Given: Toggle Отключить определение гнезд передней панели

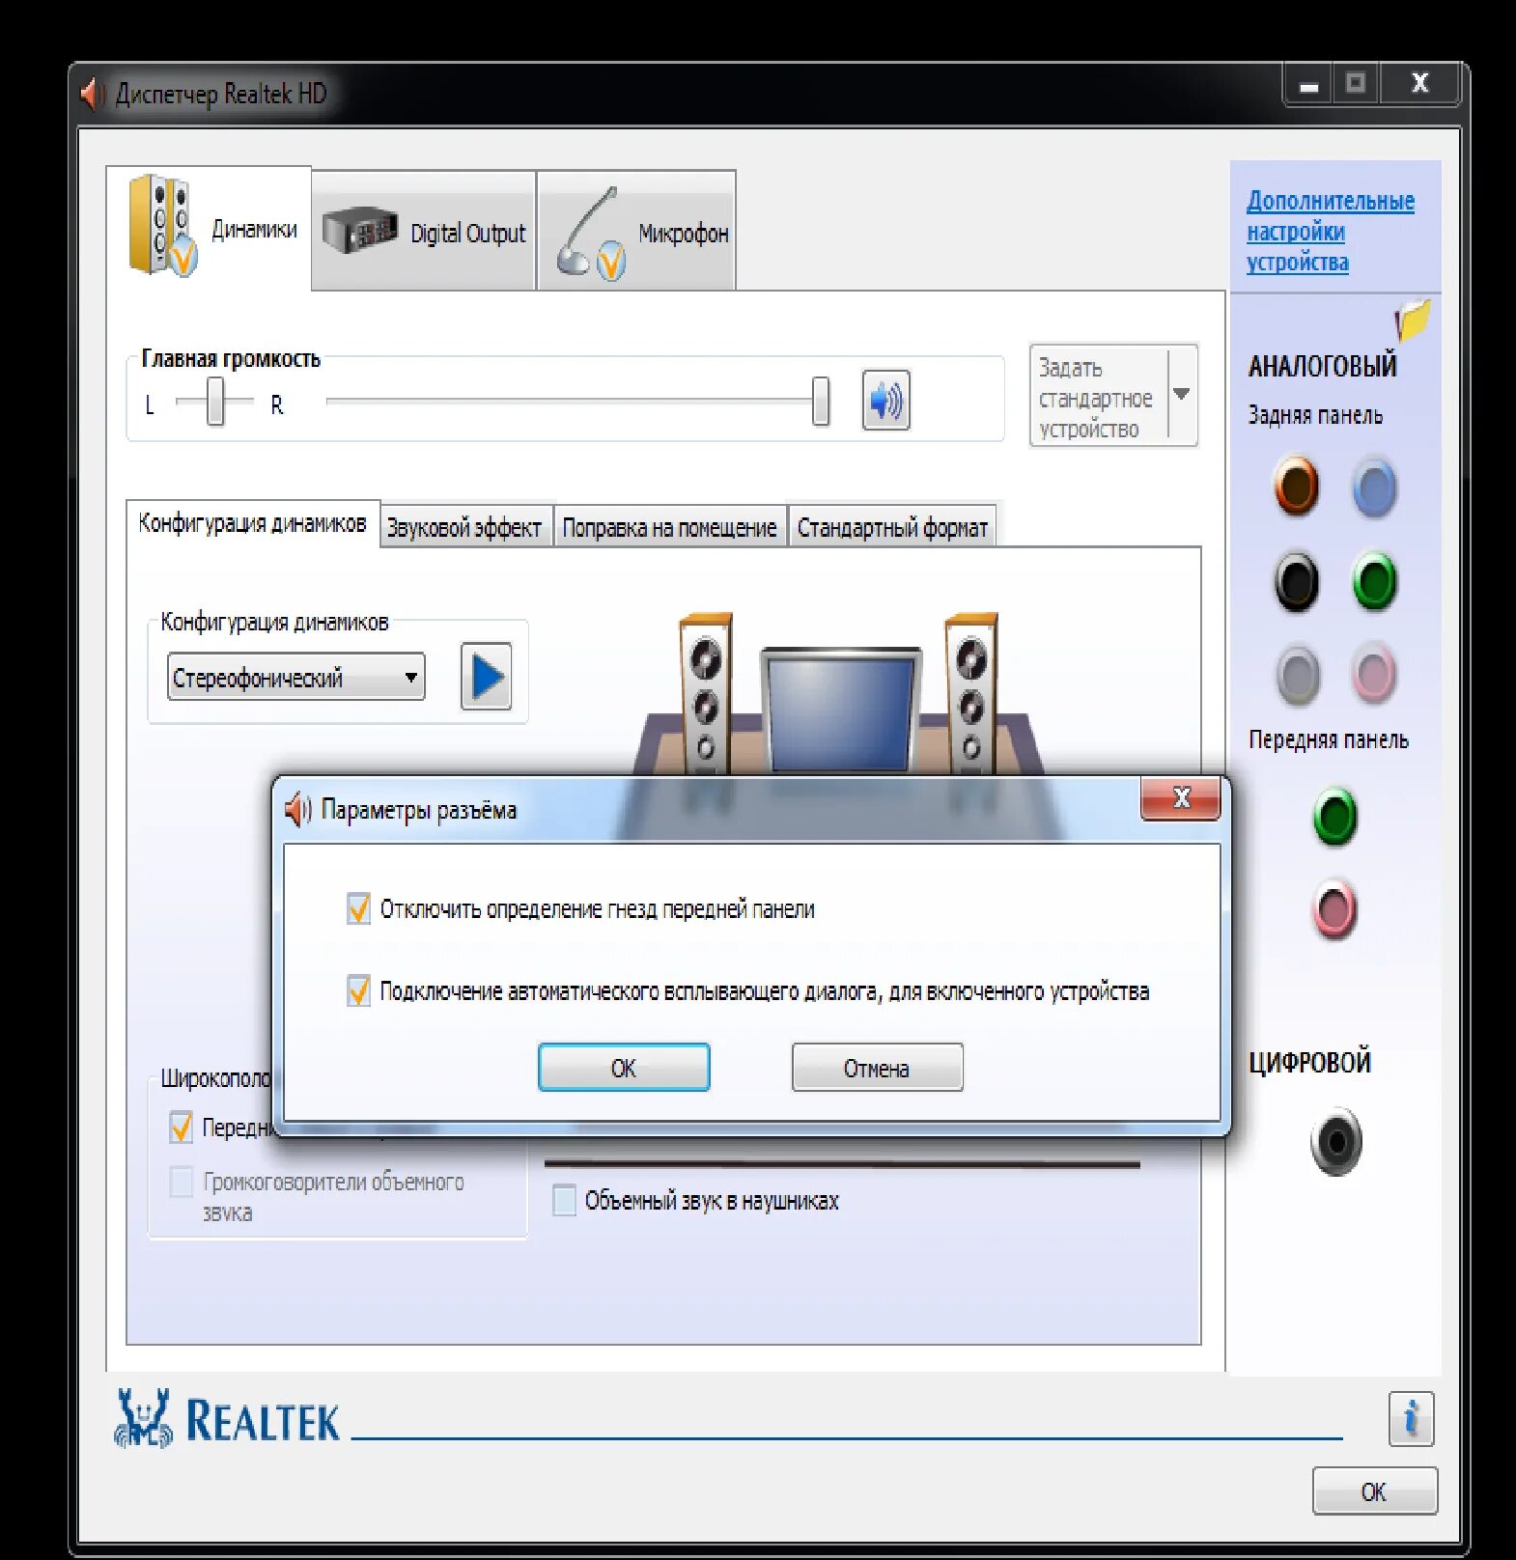Looking at the screenshot, I should pos(358,908).
